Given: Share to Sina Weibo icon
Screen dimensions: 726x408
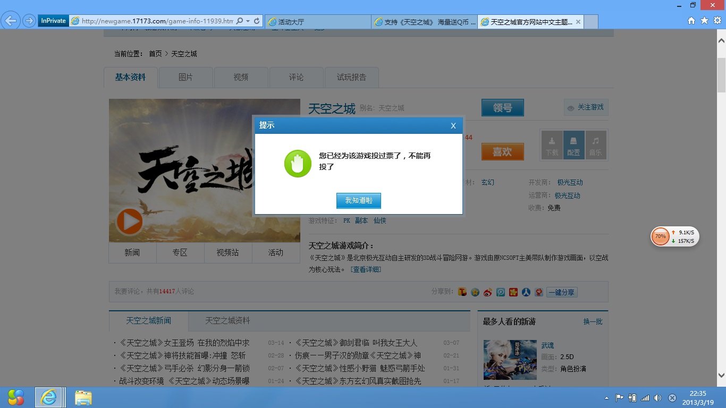Looking at the screenshot, I should 487,292.
